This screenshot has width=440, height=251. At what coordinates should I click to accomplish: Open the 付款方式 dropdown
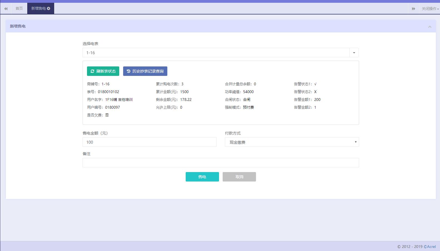coord(292,142)
